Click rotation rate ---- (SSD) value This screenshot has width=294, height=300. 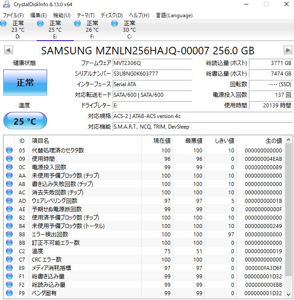(x=271, y=84)
